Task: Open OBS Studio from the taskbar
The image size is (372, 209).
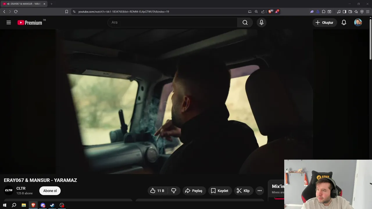Action: tap(62, 205)
